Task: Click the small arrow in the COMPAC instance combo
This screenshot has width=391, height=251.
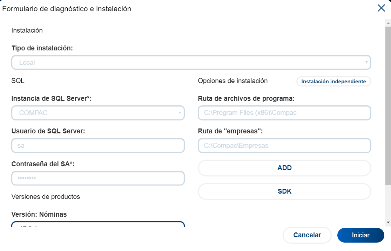Action: 180,113
